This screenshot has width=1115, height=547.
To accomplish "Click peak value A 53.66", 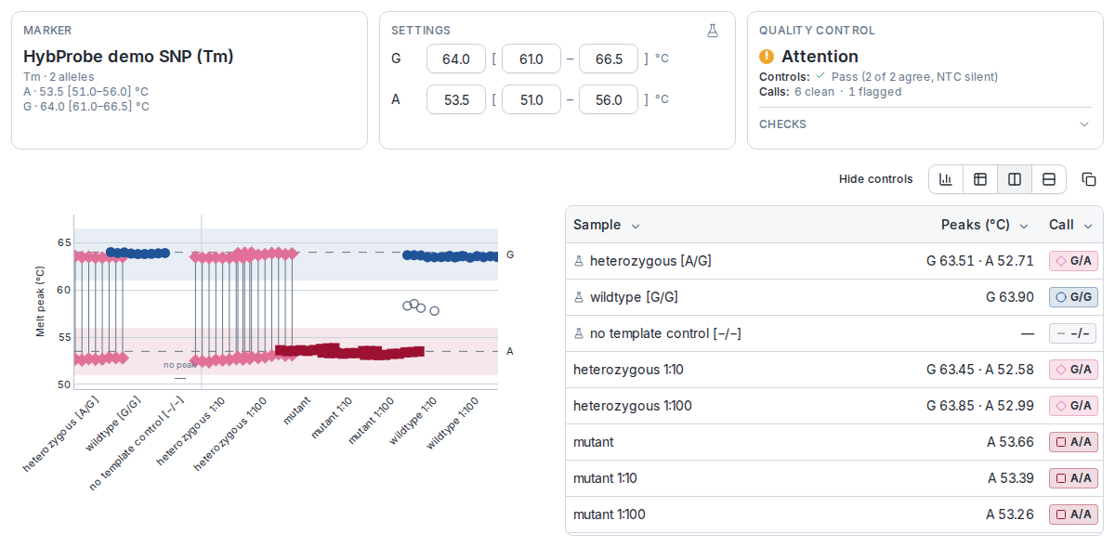I will coord(1010,442).
